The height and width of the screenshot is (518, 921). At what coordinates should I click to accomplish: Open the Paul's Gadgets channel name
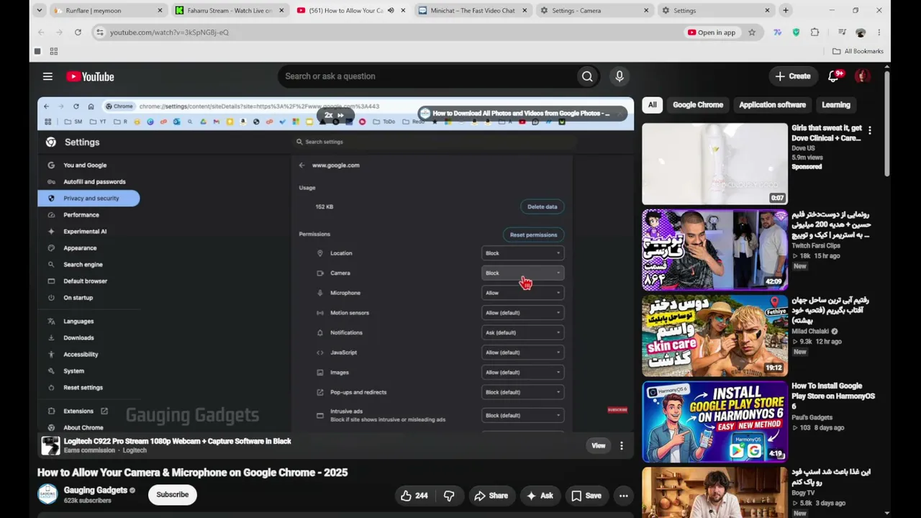[812, 417]
